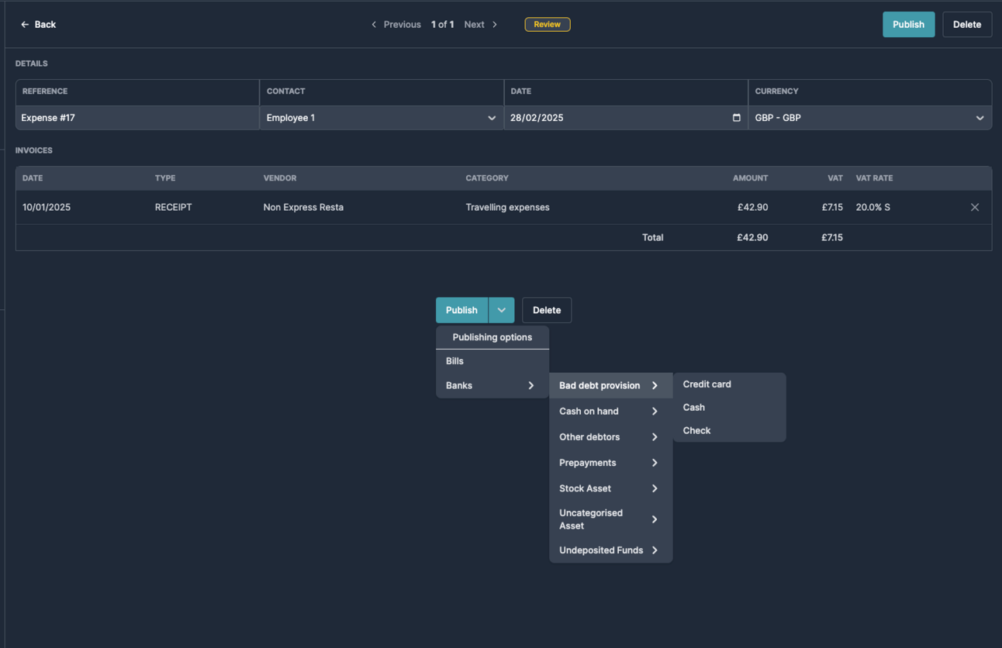Edit the Reference field Expense #17
The image size is (1002, 648).
click(x=137, y=118)
